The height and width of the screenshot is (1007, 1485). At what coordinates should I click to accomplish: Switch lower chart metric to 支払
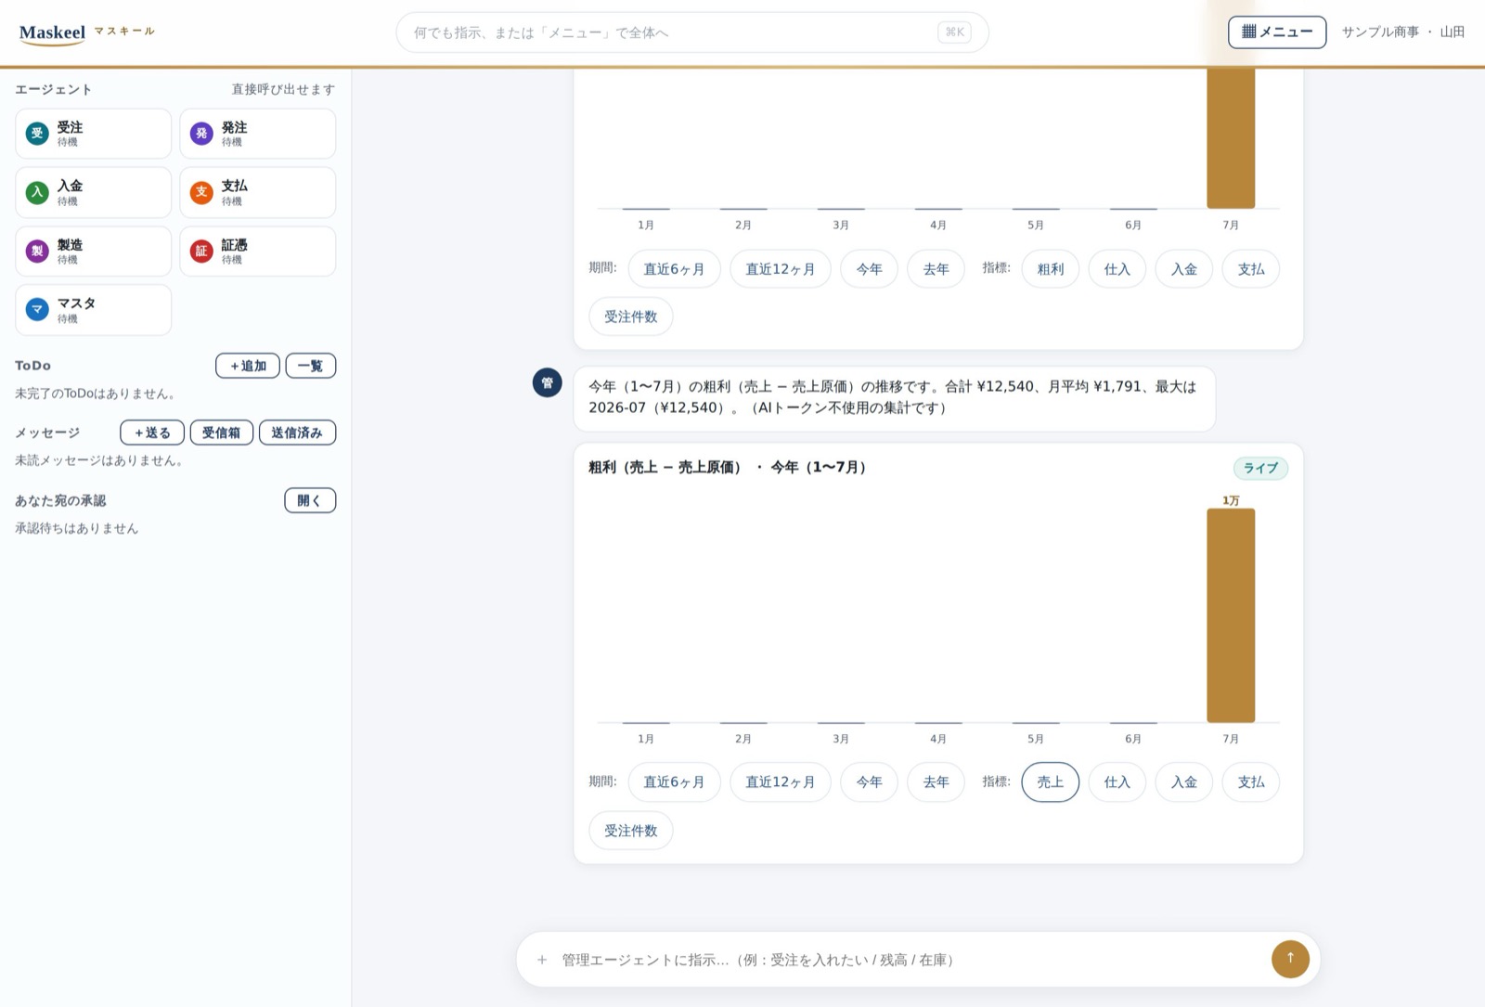[x=1251, y=782]
